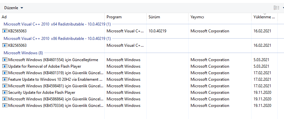The height and width of the screenshot is (119, 284).
Task: Click the icon next to the KB4601319 update
Action: click(5, 73)
